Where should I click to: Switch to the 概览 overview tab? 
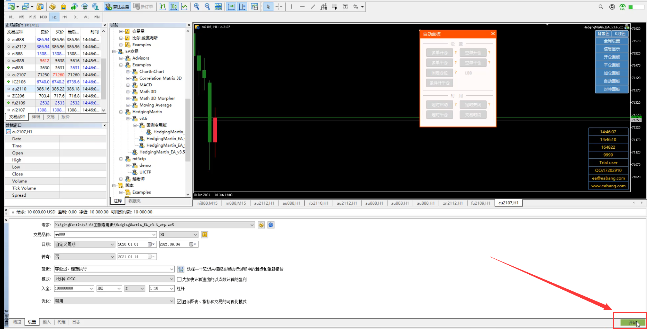[x=17, y=322]
